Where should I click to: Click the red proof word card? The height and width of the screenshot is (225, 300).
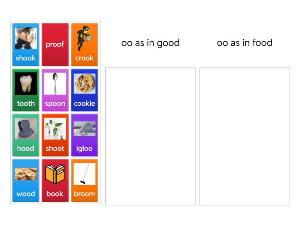click(x=55, y=45)
